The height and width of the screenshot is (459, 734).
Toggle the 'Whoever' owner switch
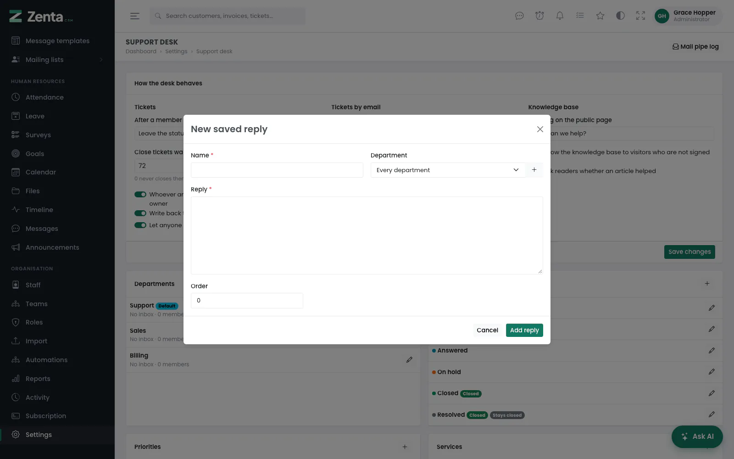coord(140,195)
